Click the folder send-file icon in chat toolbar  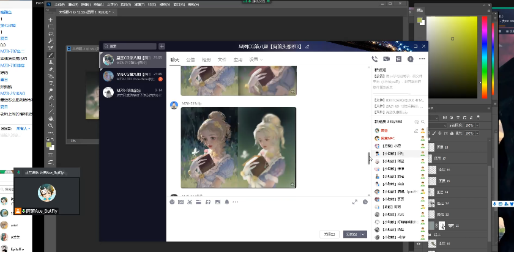coord(198,202)
